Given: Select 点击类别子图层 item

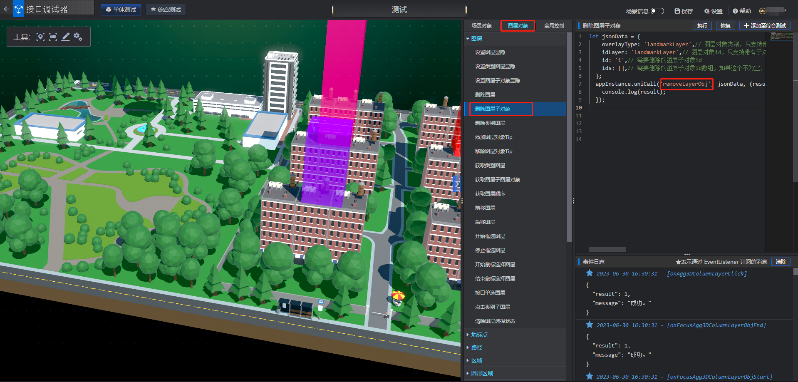Looking at the screenshot, I should point(515,307).
